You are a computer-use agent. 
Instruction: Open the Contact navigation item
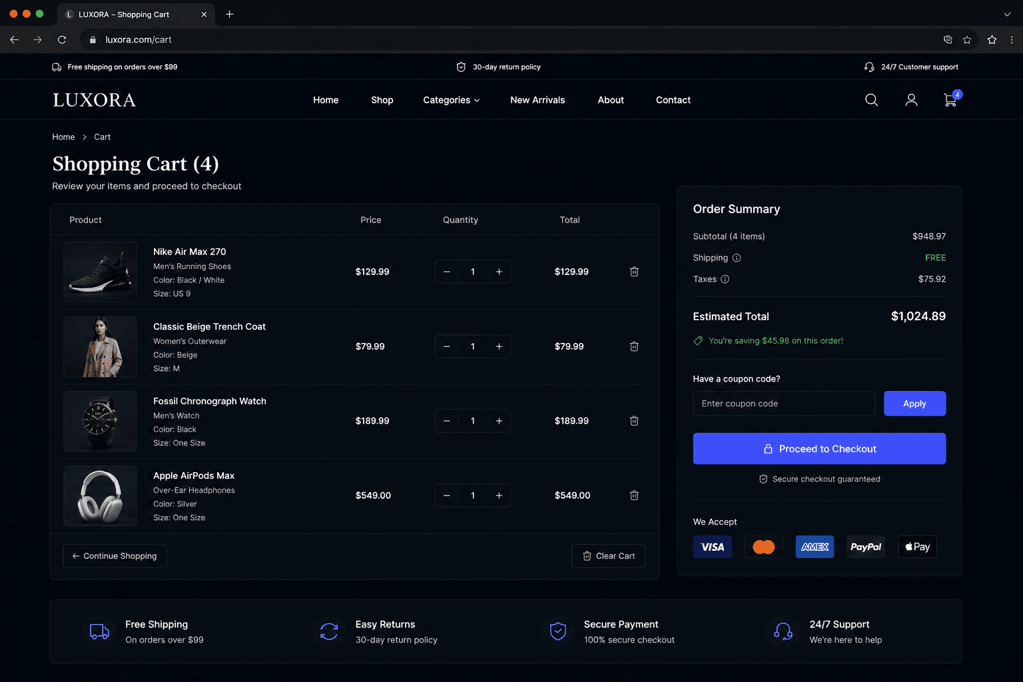tap(673, 100)
